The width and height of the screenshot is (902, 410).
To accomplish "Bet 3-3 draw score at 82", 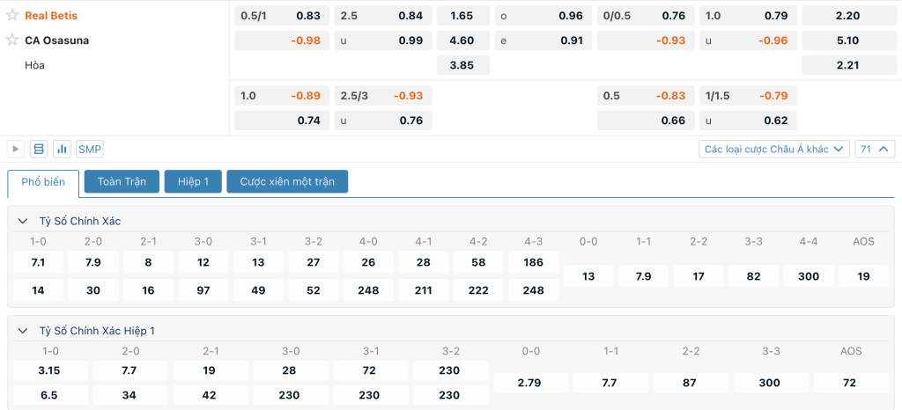I will (x=754, y=276).
